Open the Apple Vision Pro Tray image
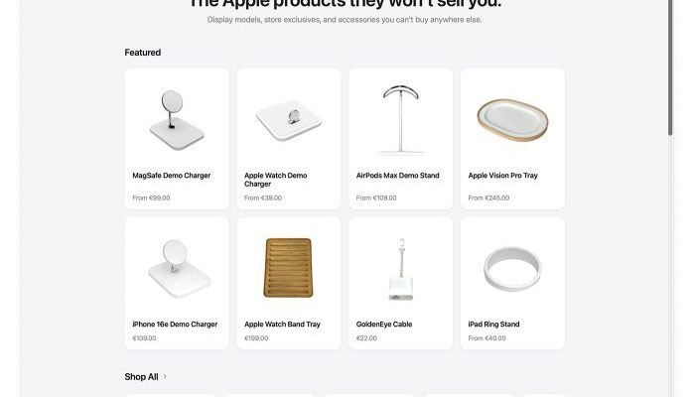 pyautogui.click(x=512, y=120)
